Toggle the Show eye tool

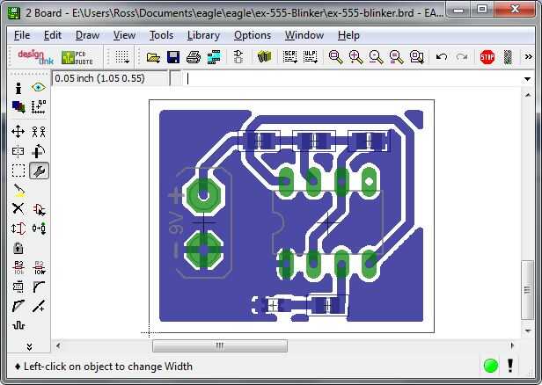coord(38,87)
